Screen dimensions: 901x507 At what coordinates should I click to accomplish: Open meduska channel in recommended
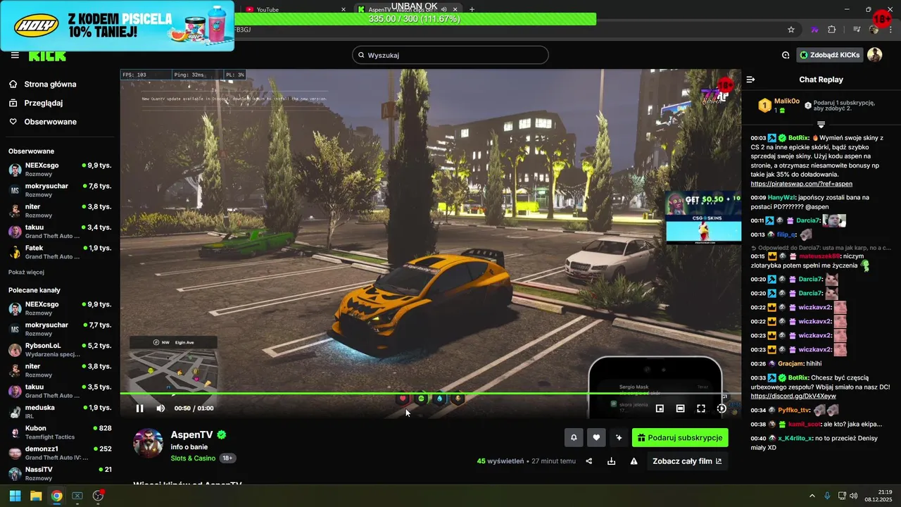point(60,412)
